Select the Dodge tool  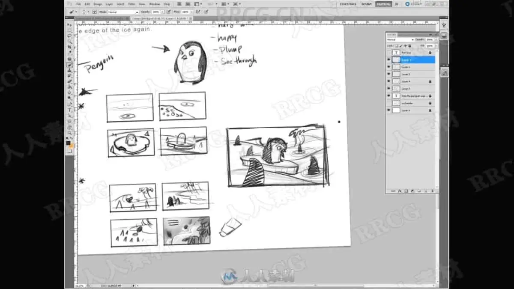69,98
